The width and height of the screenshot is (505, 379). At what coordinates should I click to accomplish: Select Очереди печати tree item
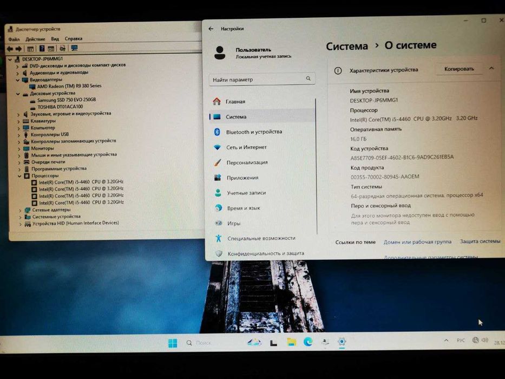[48, 162]
